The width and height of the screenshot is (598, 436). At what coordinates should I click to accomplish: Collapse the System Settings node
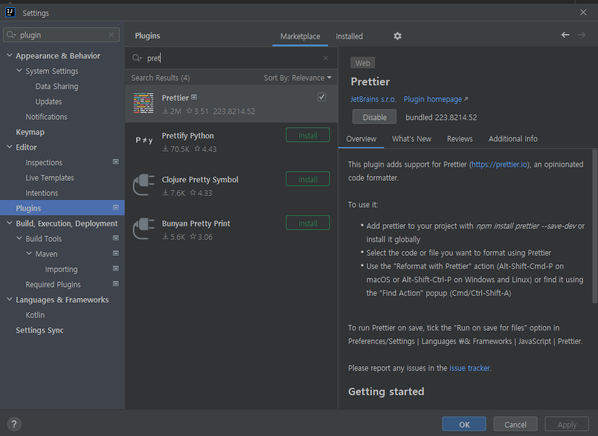[20, 71]
